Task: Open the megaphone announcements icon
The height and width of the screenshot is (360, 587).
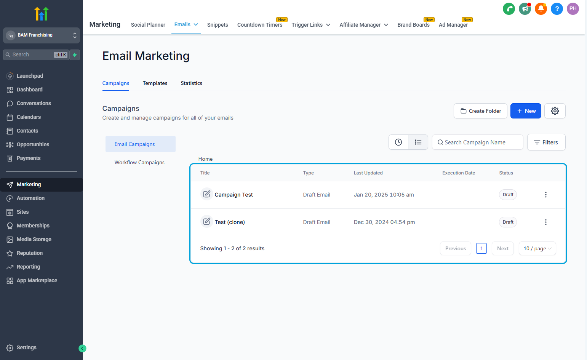Action: 525,9
